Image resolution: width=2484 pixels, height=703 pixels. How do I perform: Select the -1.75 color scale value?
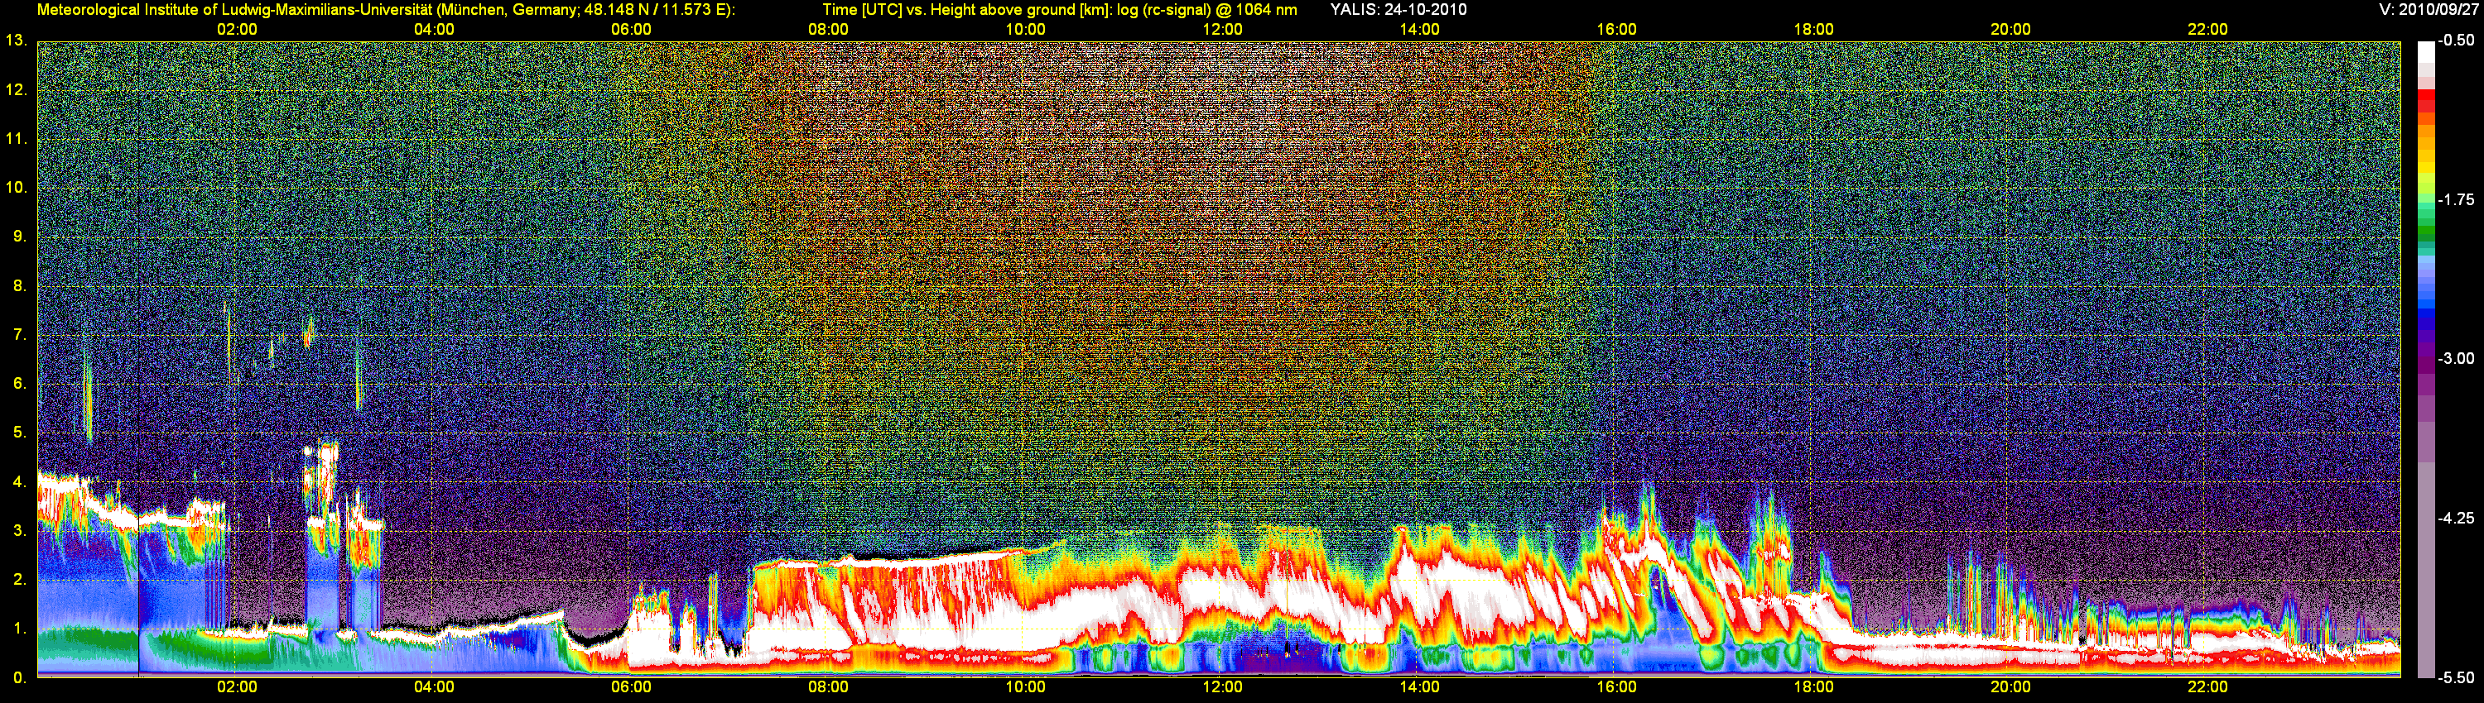coord(2456,199)
